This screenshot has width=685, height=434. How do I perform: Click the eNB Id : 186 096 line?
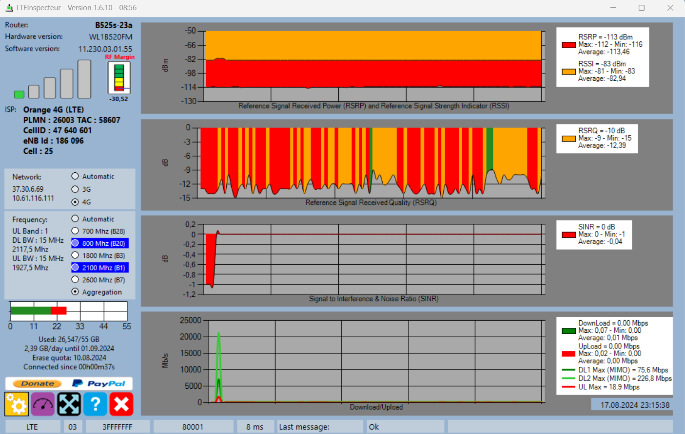(x=54, y=141)
